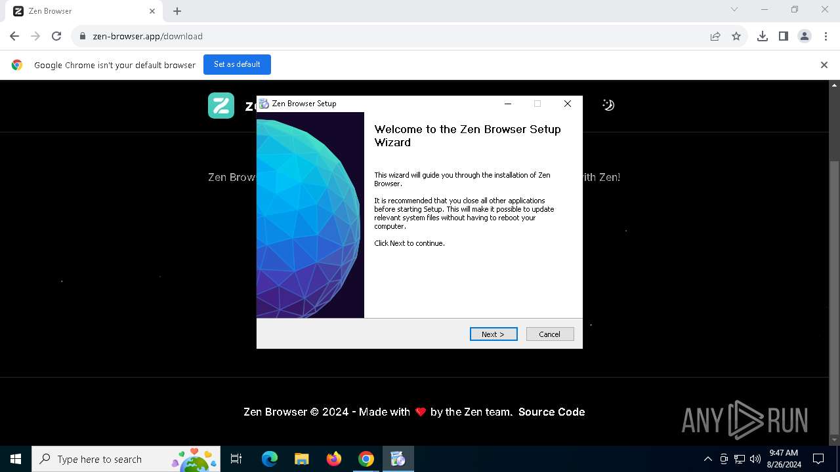Cancel the Zen Browser Setup wizard
The height and width of the screenshot is (472, 840).
pyautogui.click(x=550, y=334)
